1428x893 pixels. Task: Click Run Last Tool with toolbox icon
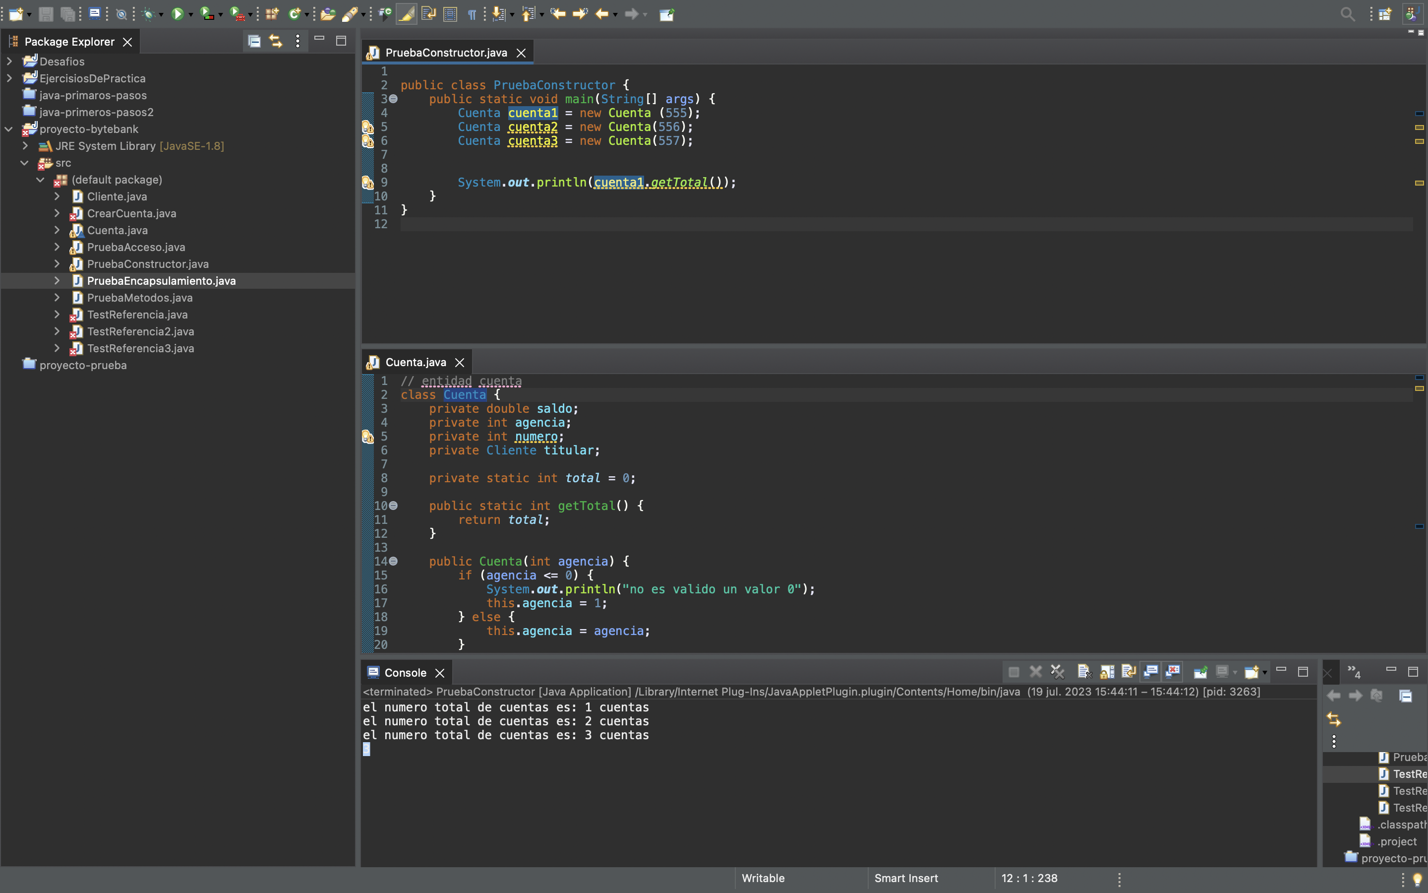(237, 14)
